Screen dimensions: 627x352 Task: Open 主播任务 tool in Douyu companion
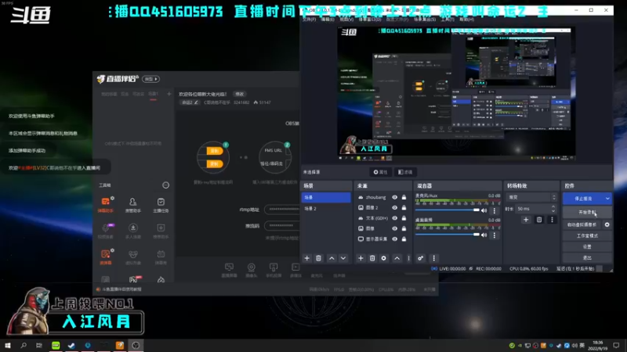point(161,204)
